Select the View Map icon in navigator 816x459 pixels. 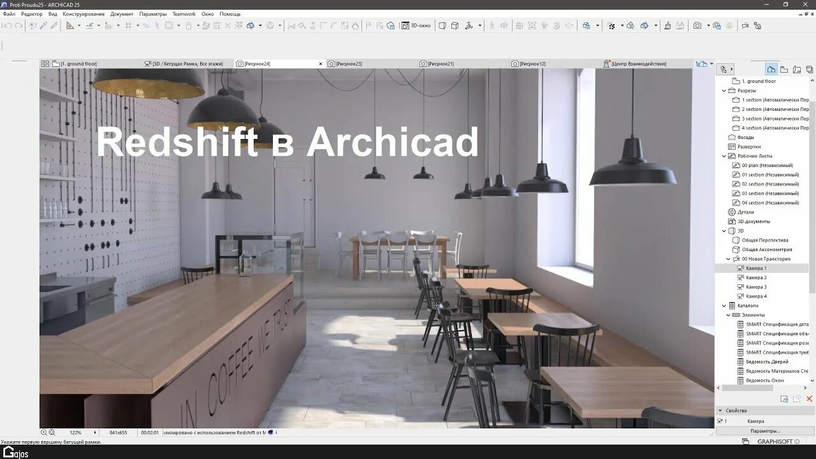[x=784, y=69]
